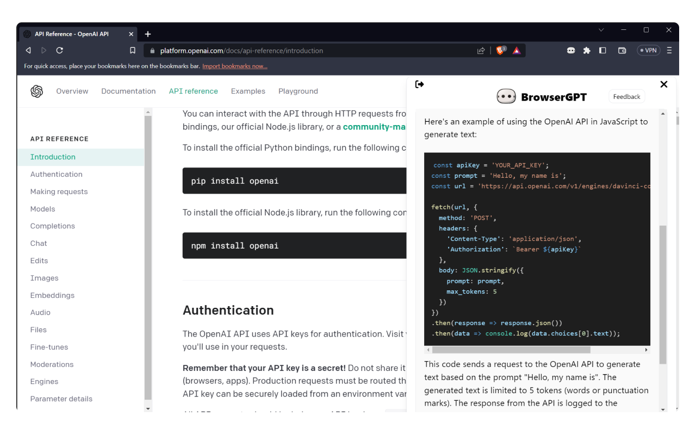Open Completions in sidebar
Screen dimensions: 696x435
click(x=53, y=226)
